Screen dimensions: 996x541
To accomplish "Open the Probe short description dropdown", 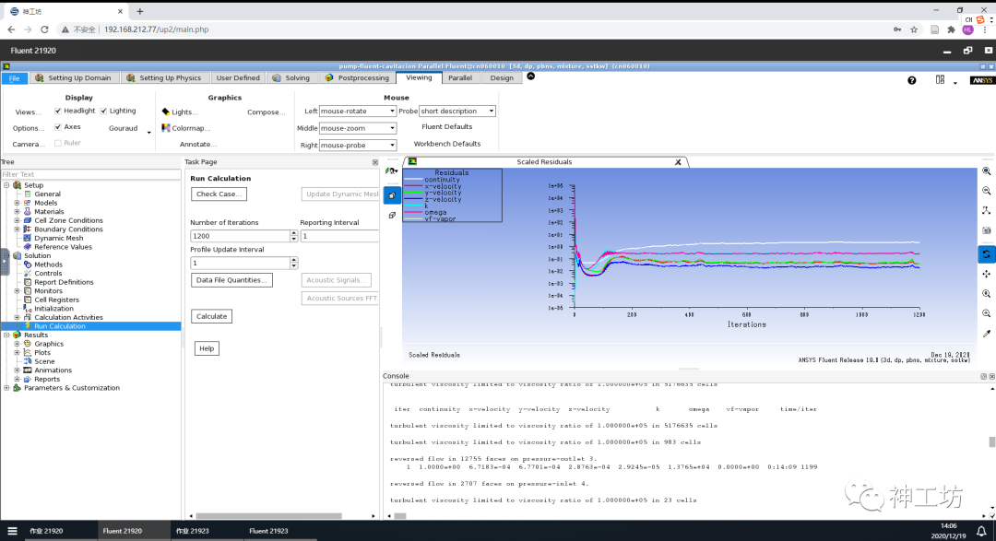I will coord(457,112).
